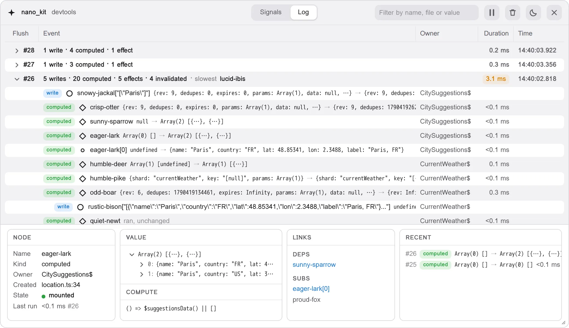The width and height of the screenshot is (569, 328).
Task: Focus the filter by name input field
Action: pyautogui.click(x=426, y=13)
